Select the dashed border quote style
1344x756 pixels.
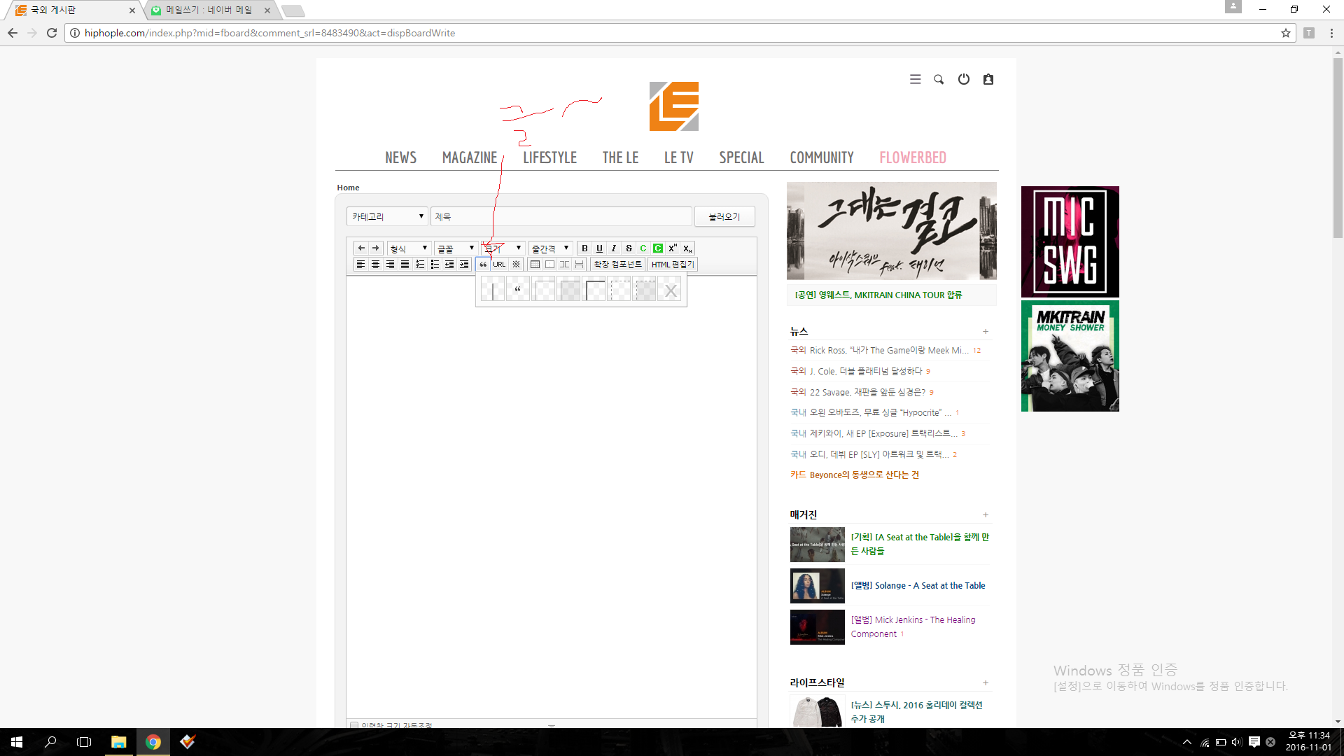click(x=619, y=290)
